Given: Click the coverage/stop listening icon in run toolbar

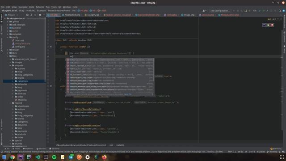Looking at the screenshot, I should click(x=245, y=11).
